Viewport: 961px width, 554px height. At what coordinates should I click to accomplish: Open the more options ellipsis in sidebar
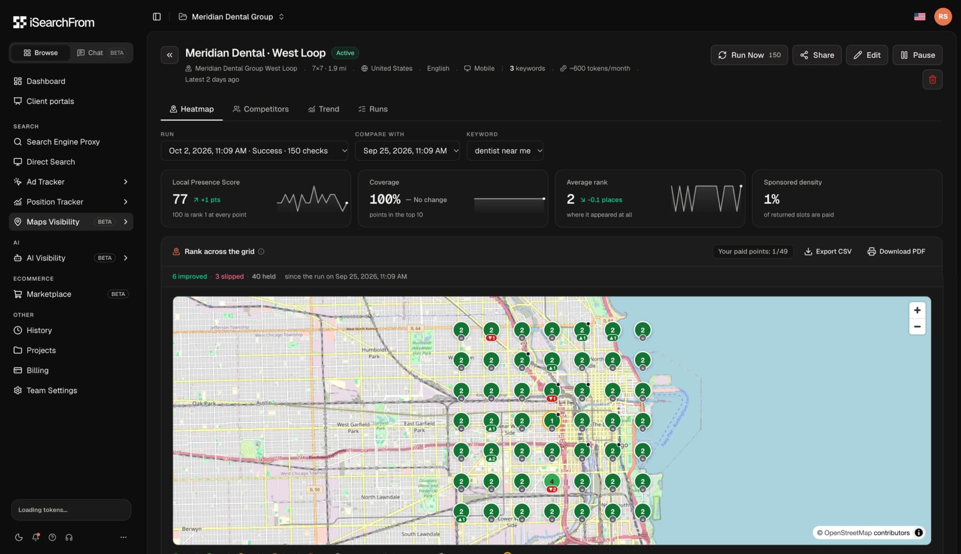[x=124, y=537]
